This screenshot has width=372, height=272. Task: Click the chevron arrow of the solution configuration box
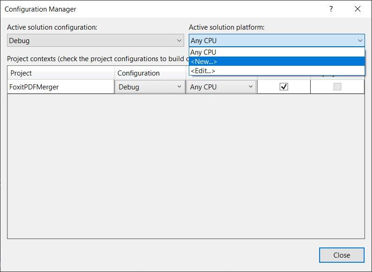coord(179,40)
